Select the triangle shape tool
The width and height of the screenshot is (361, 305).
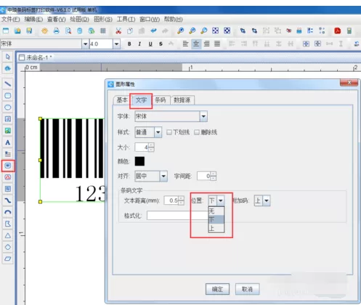(8, 235)
